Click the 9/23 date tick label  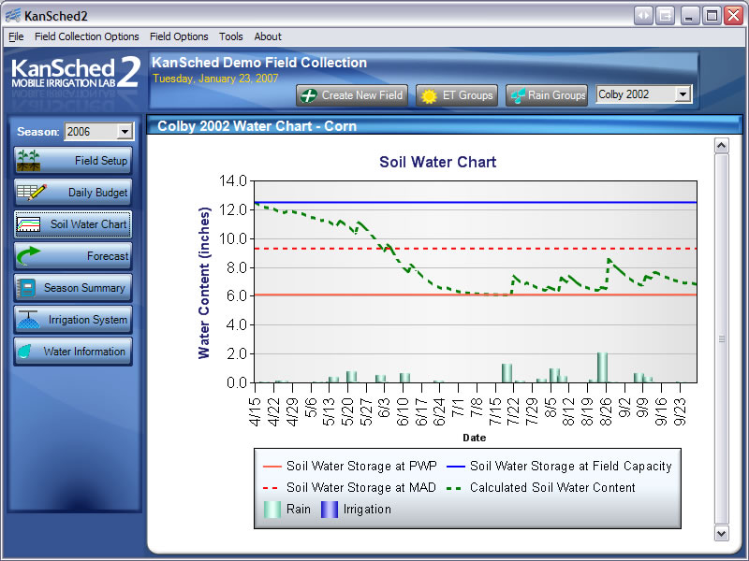681,412
